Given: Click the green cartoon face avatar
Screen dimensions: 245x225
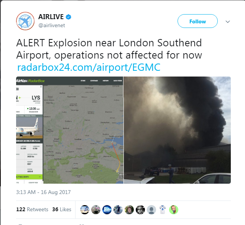Looking at the screenshot, I should pos(174,210).
